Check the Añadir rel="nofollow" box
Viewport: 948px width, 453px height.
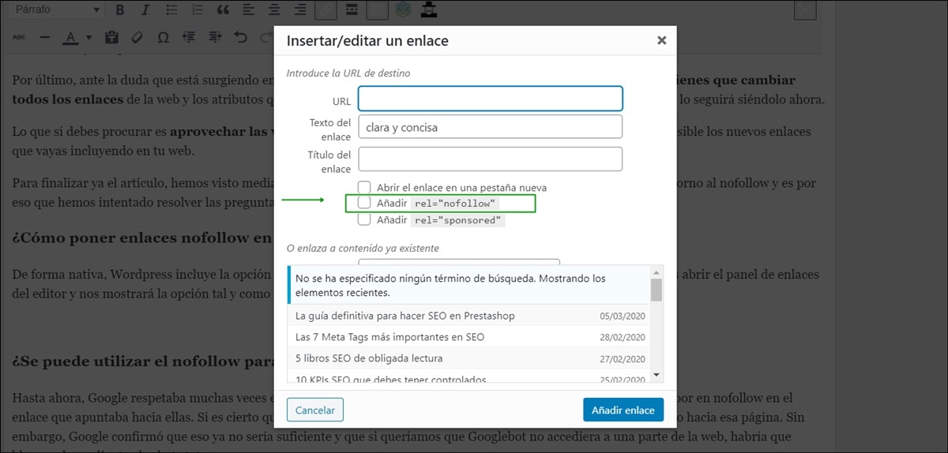pos(364,203)
